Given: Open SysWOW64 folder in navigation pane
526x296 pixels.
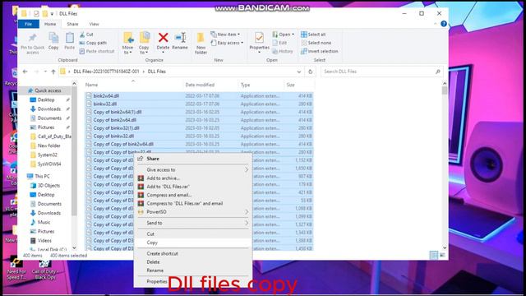Looking at the screenshot, I should (49, 164).
